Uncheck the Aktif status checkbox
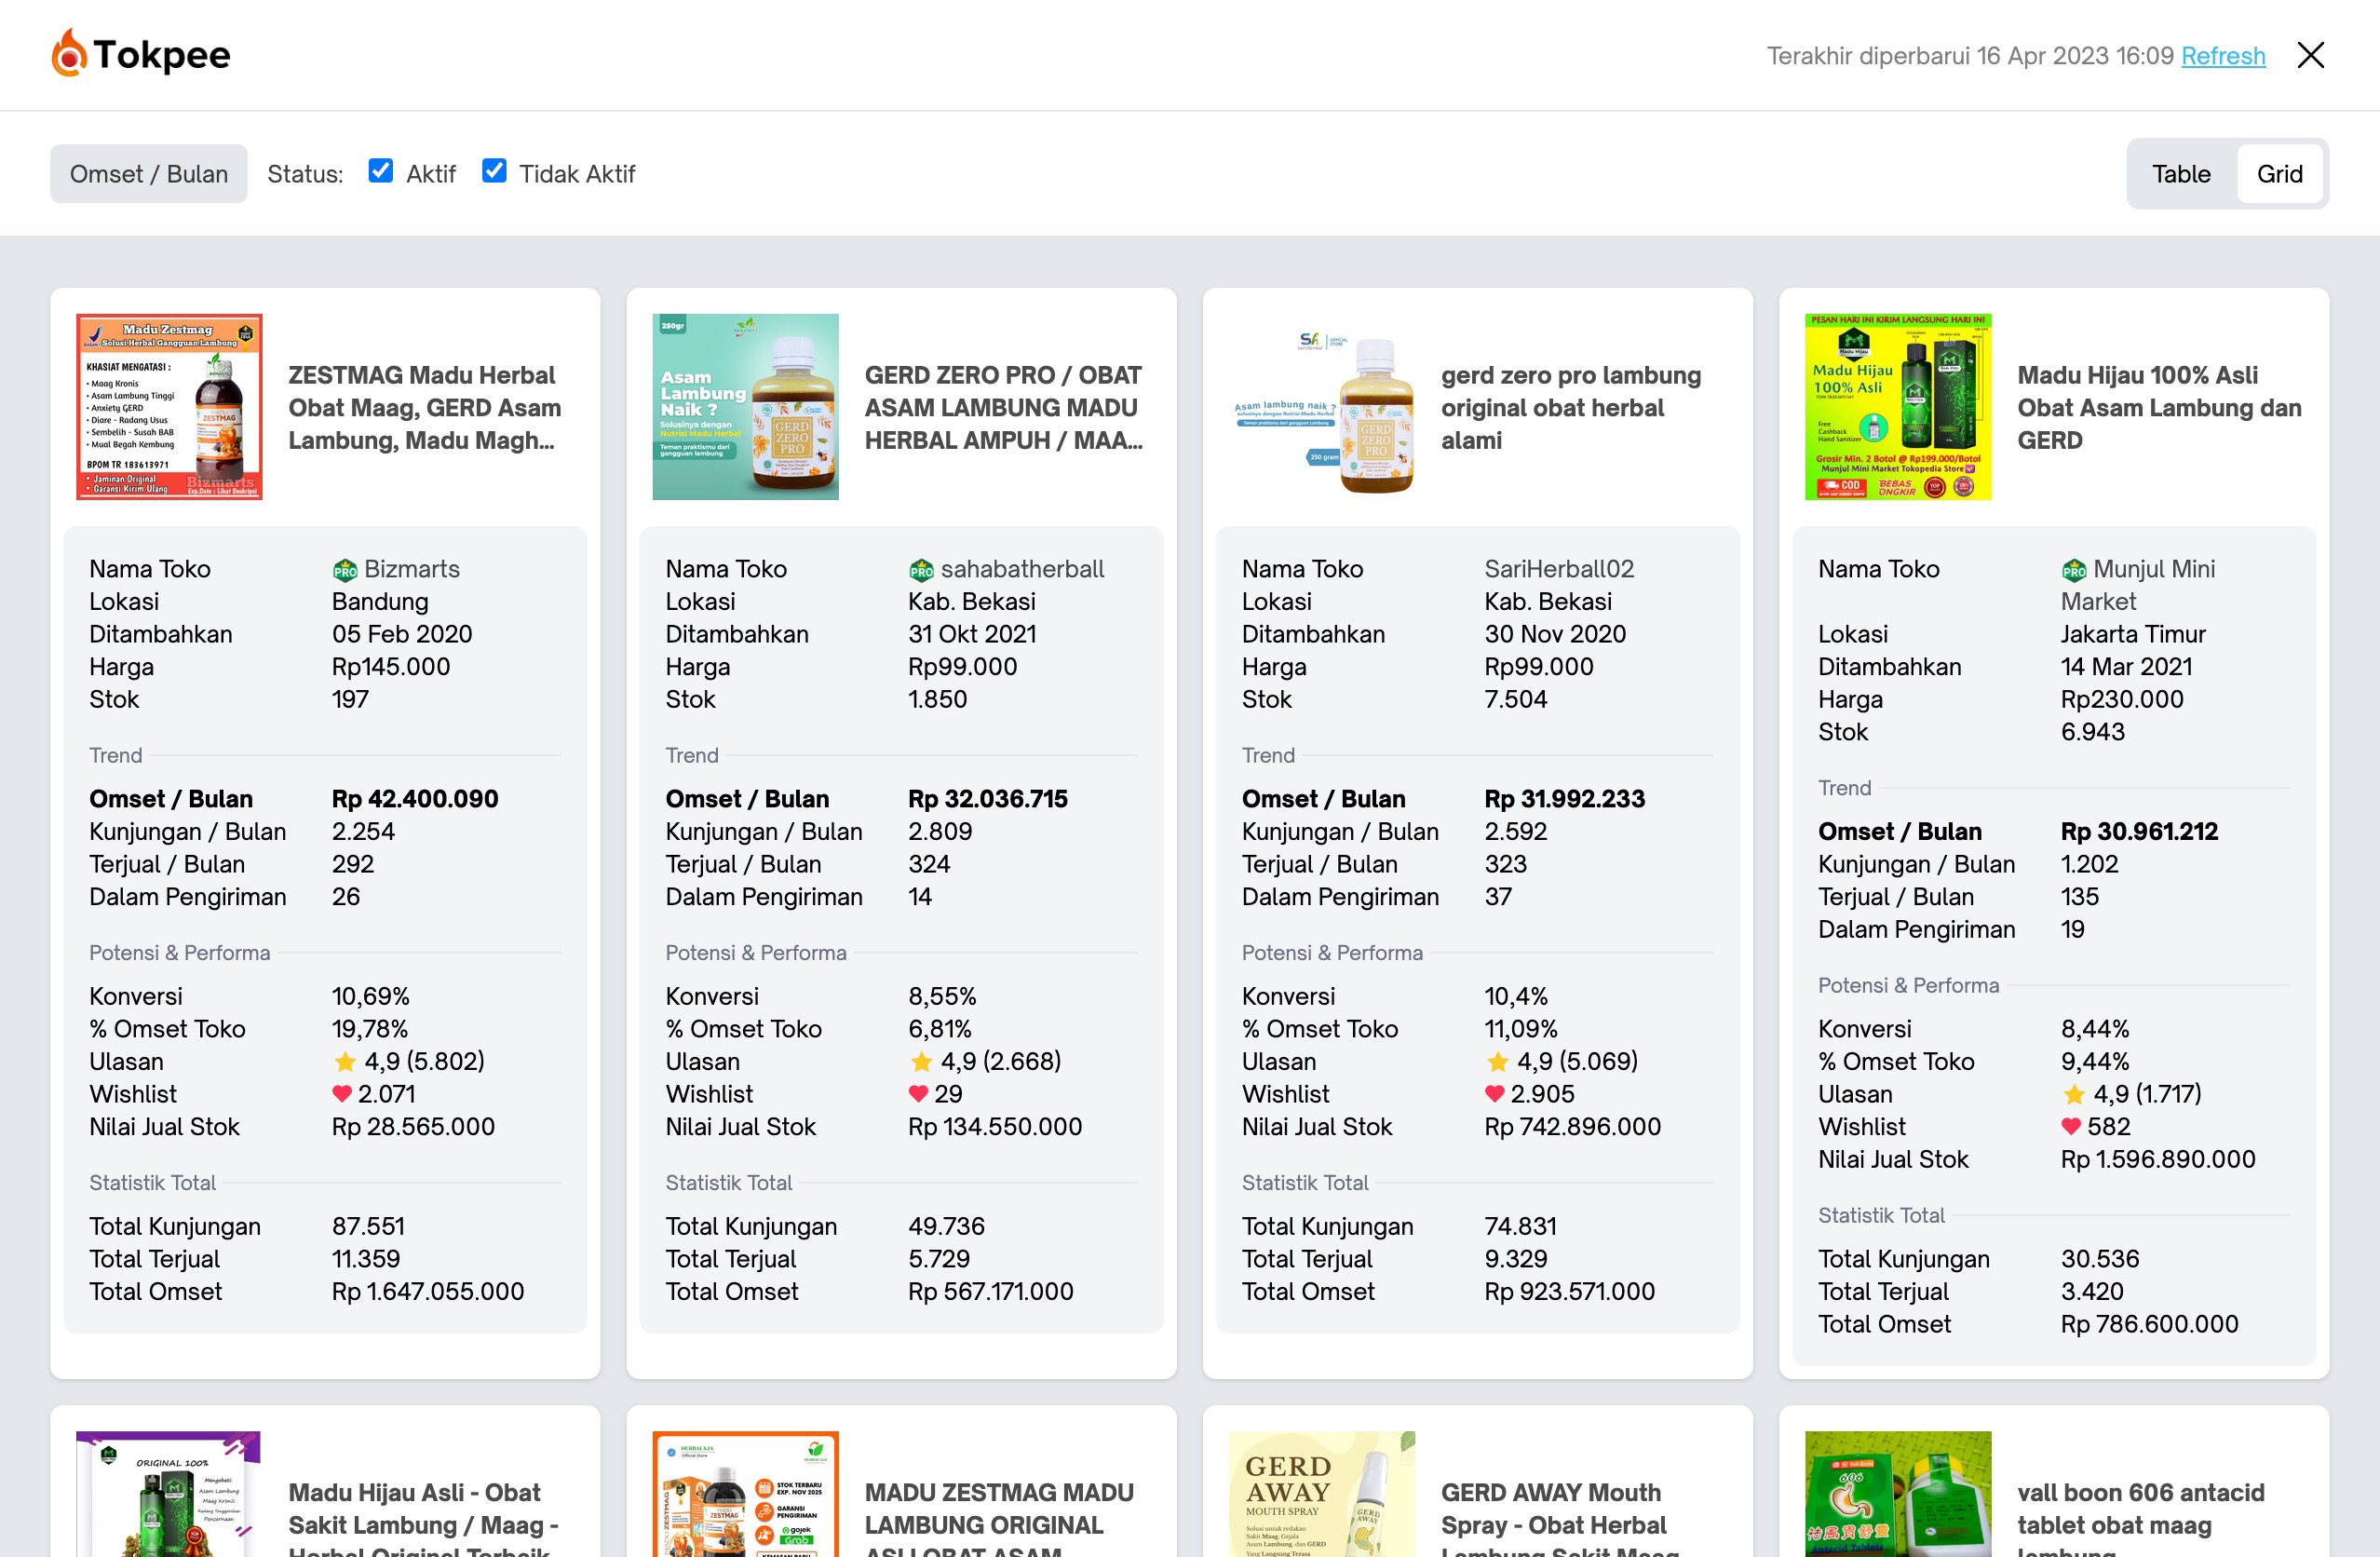The image size is (2380, 1557). click(381, 171)
